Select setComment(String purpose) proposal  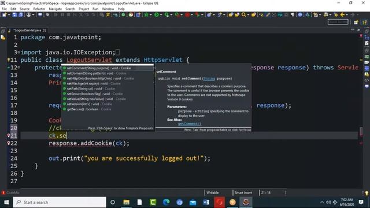click(x=108, y=68)
